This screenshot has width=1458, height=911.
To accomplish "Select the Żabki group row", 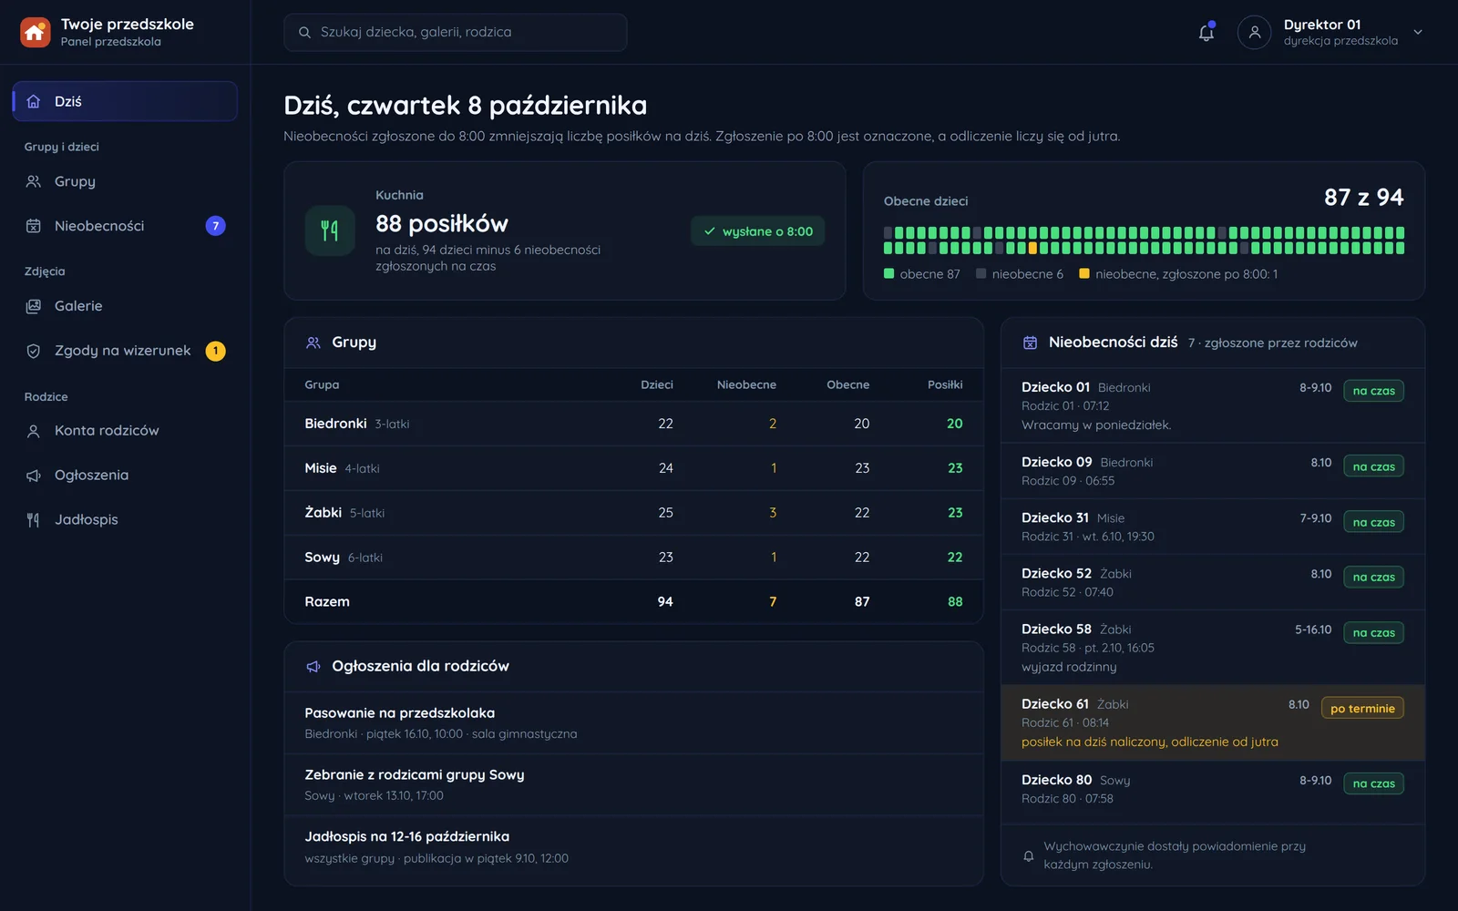I will tap(633, 513).
